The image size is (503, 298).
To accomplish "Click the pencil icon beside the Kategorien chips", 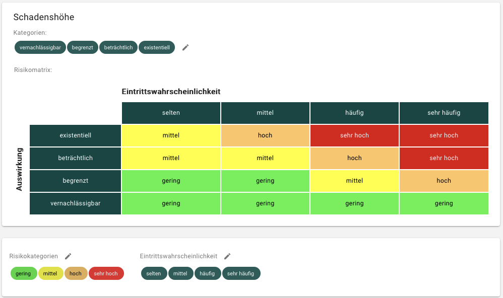I will click(x=185, y=47).
